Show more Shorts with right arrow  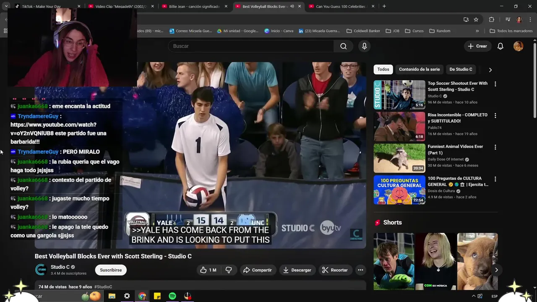click(496, 270)
